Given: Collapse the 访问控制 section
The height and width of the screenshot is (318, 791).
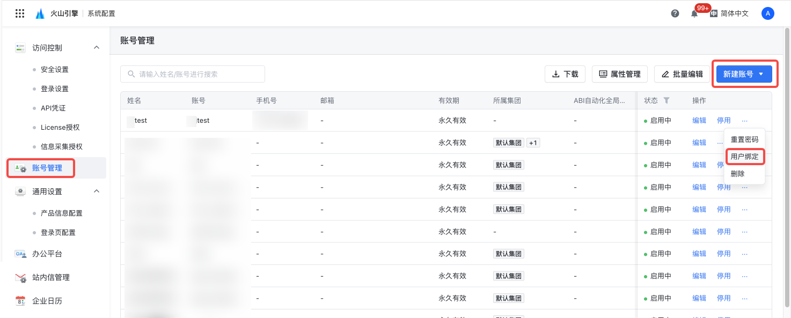Looking at the screenshot, I should tap(97, 48).
